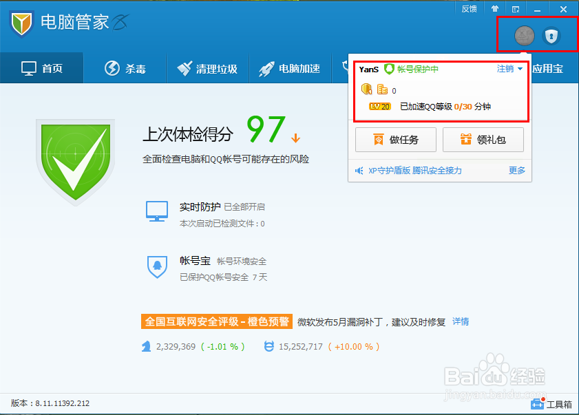Click 已保护QQ帐号安全 7天 text
Viewport: 579px width, 415px height.
coord(223,277)
